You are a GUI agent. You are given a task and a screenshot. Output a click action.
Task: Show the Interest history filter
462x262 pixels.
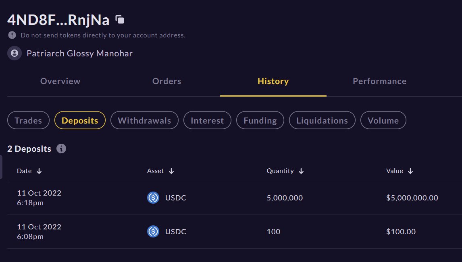207,120
